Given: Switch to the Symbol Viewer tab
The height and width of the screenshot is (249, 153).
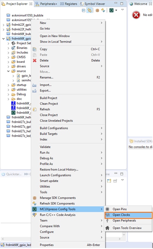Looking at the screenshot, I should click(x=92, y=4).
